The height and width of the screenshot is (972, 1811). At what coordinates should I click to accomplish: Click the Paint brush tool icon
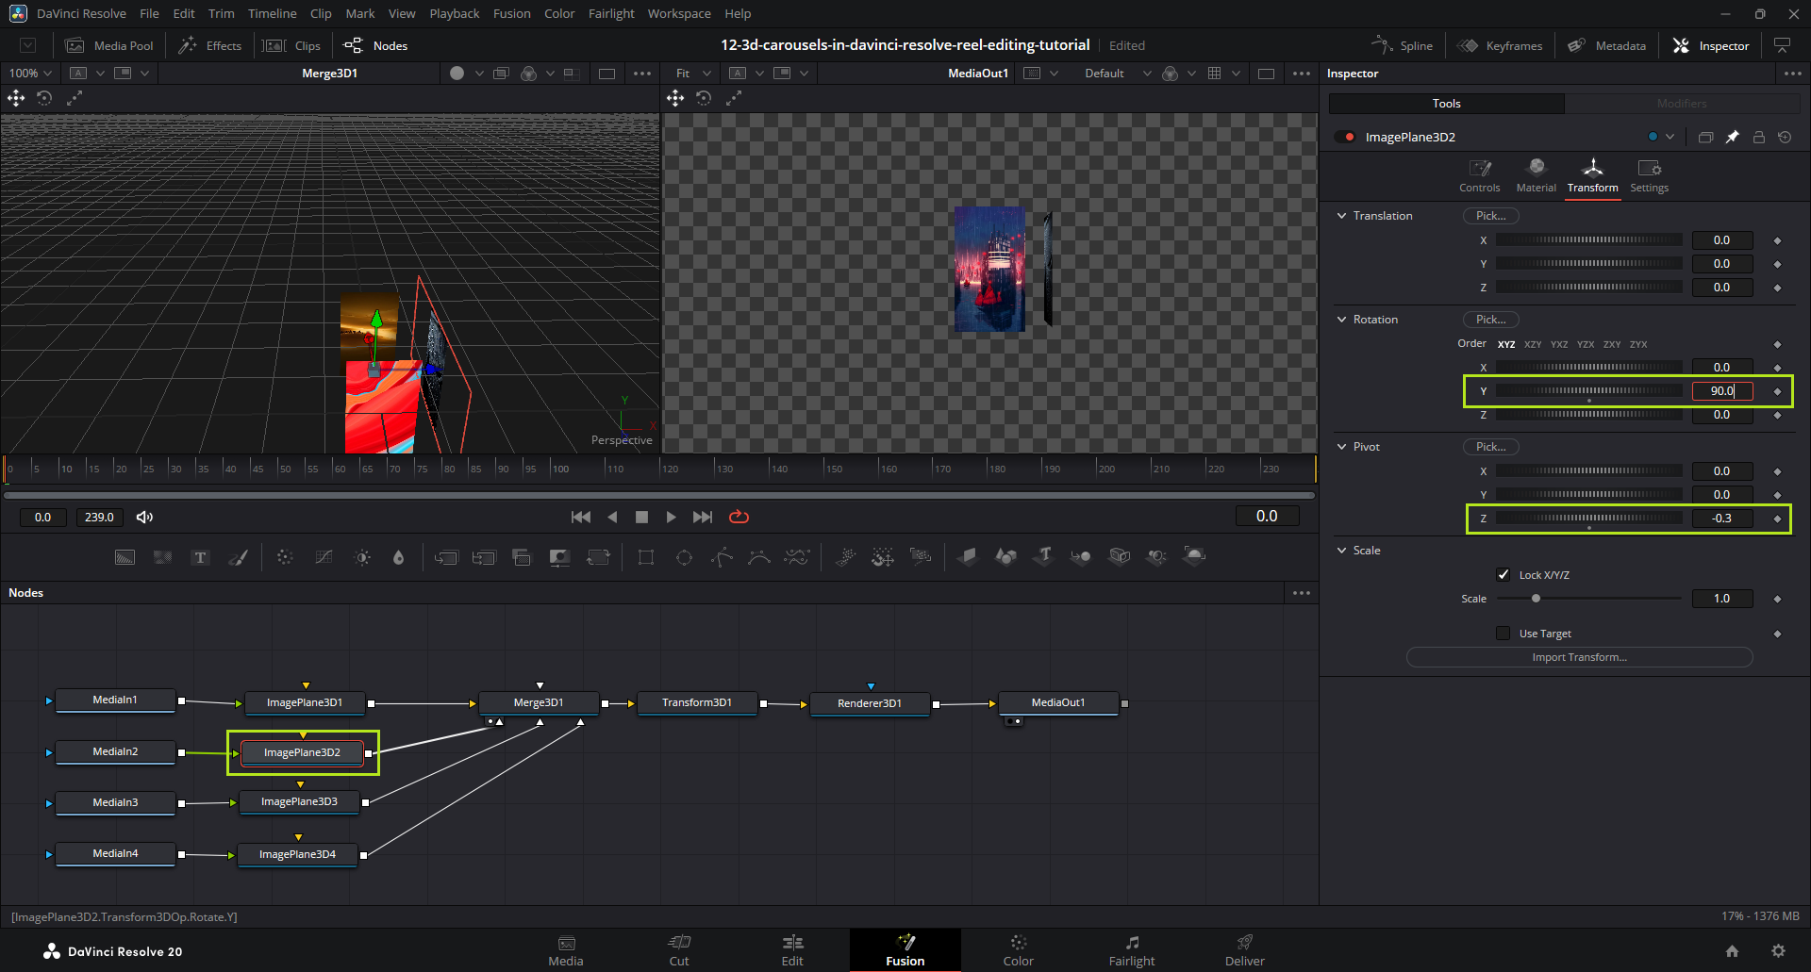239,557
